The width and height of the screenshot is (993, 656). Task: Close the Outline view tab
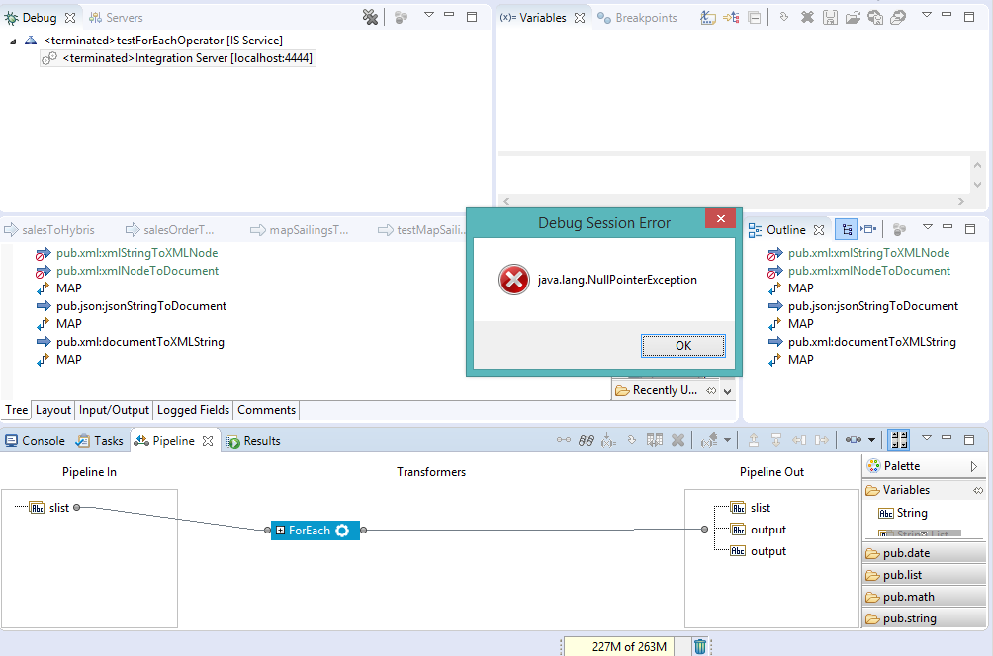(819, 229)
